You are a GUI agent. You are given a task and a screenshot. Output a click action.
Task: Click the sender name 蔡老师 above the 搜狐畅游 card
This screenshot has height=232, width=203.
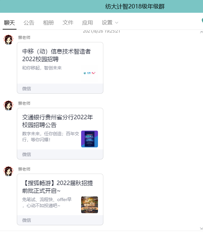24,169
